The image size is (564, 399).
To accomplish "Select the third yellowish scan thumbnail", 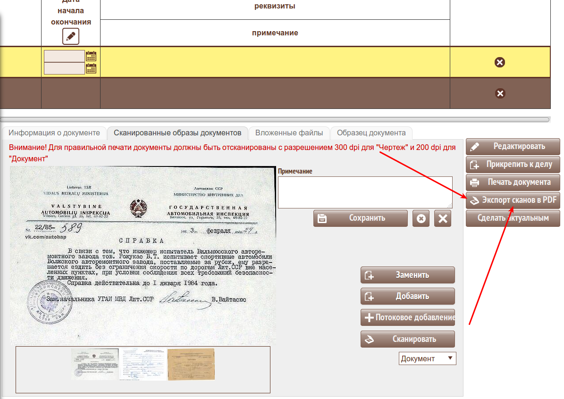I will (x=191, y=364).
